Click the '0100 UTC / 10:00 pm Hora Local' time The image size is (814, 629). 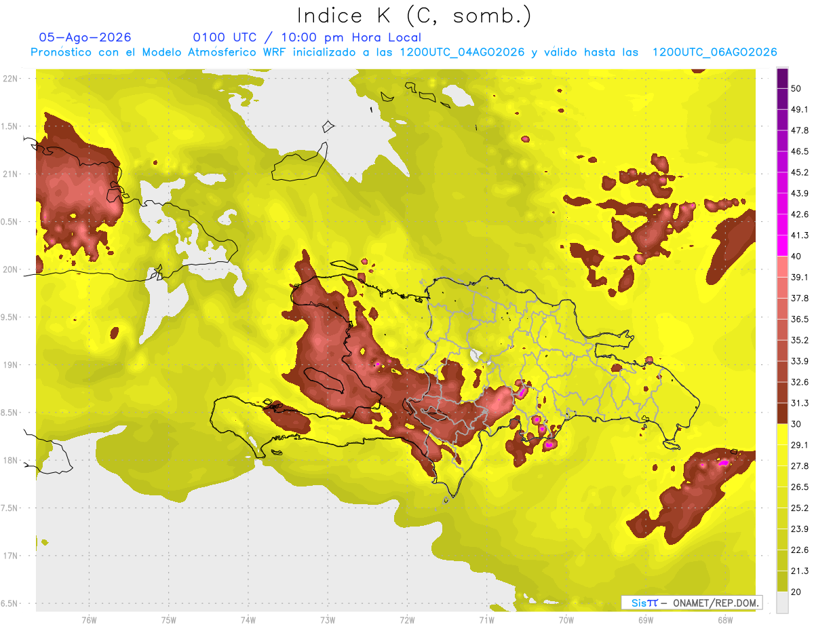point(307,37)
